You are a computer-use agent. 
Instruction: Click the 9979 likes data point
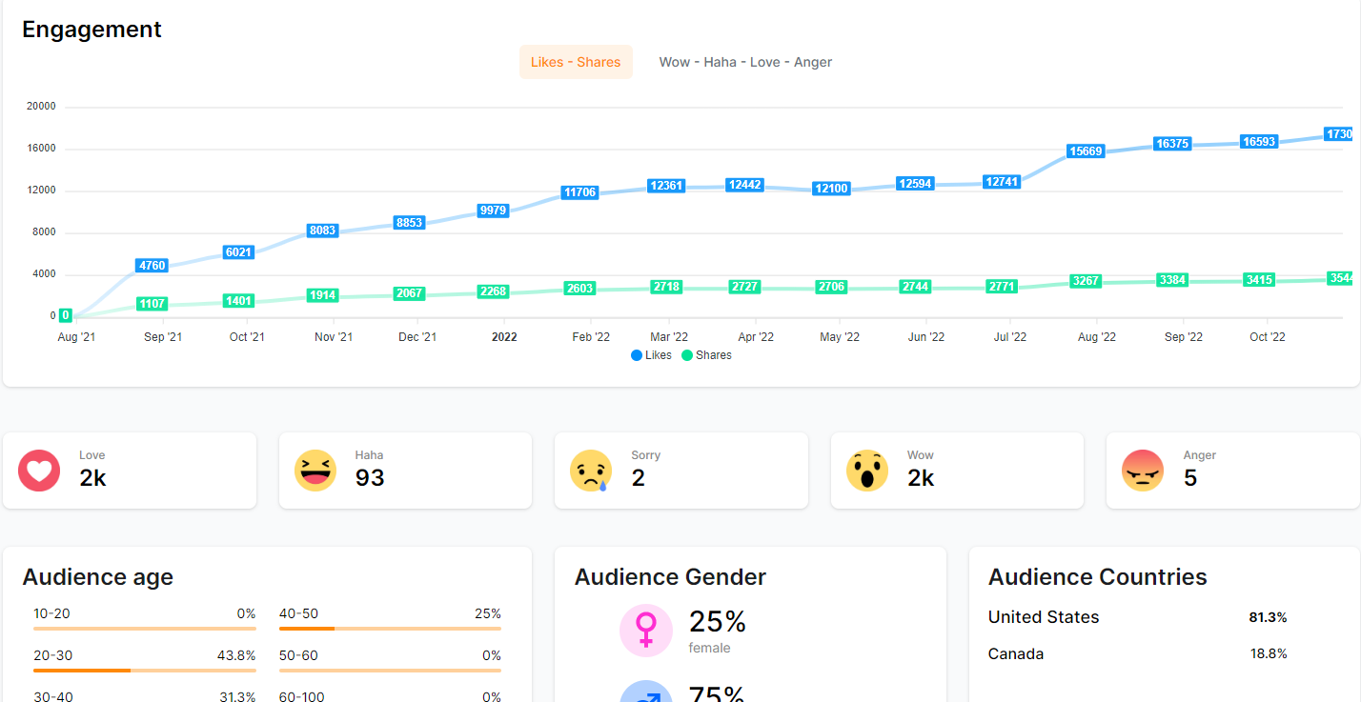click(x=493, y=211)
